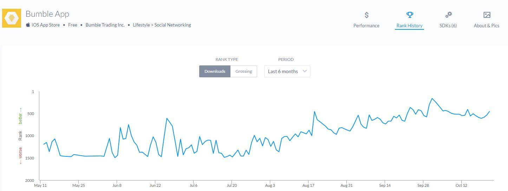The height and width of the screenshot is (191, 508).
Task: Switch to the SDKs (6) tab
Action: [448, 20]
